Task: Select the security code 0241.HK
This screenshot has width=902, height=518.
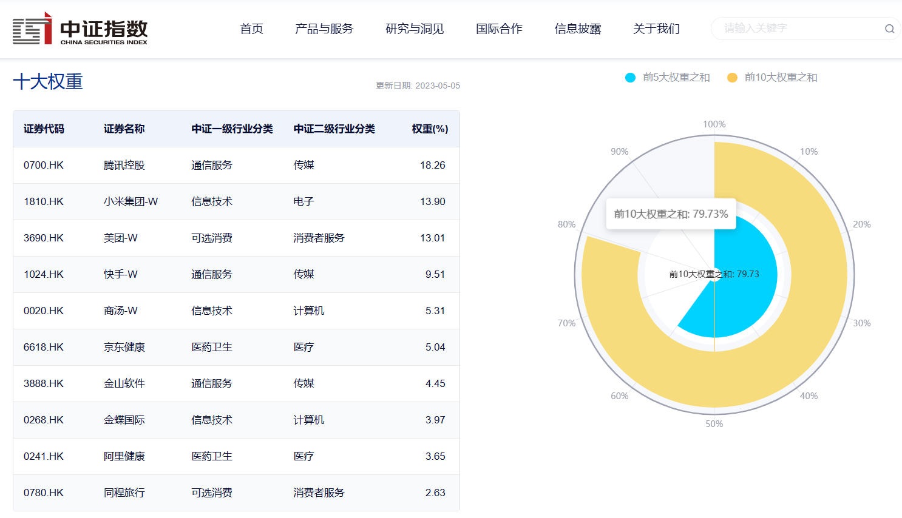Action: click(44, 456)
